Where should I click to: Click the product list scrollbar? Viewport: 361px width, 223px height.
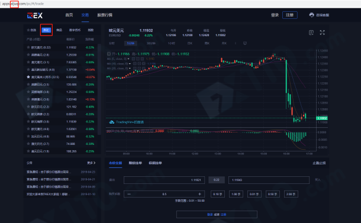click(99, 89)
